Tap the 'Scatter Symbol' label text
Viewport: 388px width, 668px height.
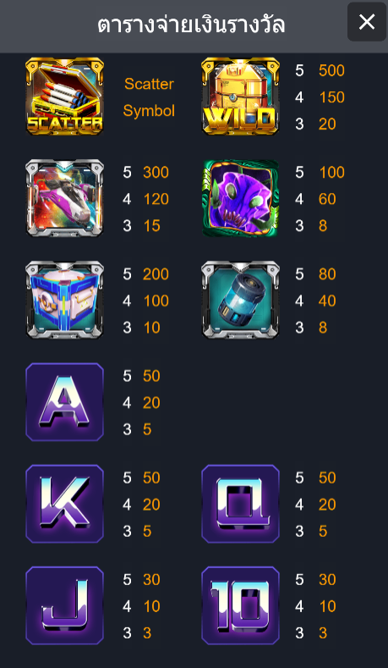coord(149,97)
